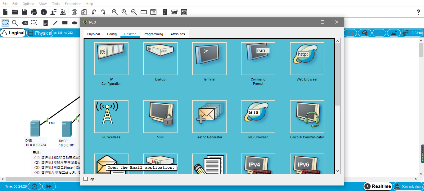Zoom out of the workspace
The width and height of the screenshot is (424, 191).
pos(134,12)
